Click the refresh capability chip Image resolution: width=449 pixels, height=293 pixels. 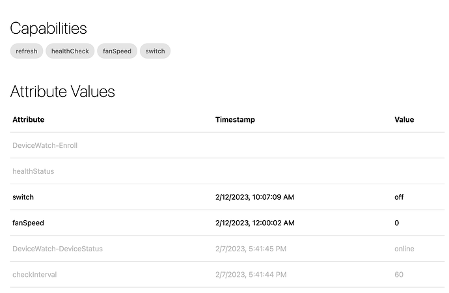click(27, 51)
